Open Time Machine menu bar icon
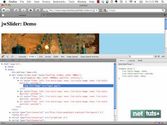 (121, 2)
